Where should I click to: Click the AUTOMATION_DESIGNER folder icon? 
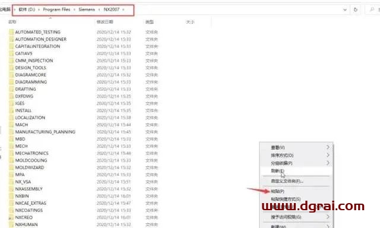click(11, 39)
